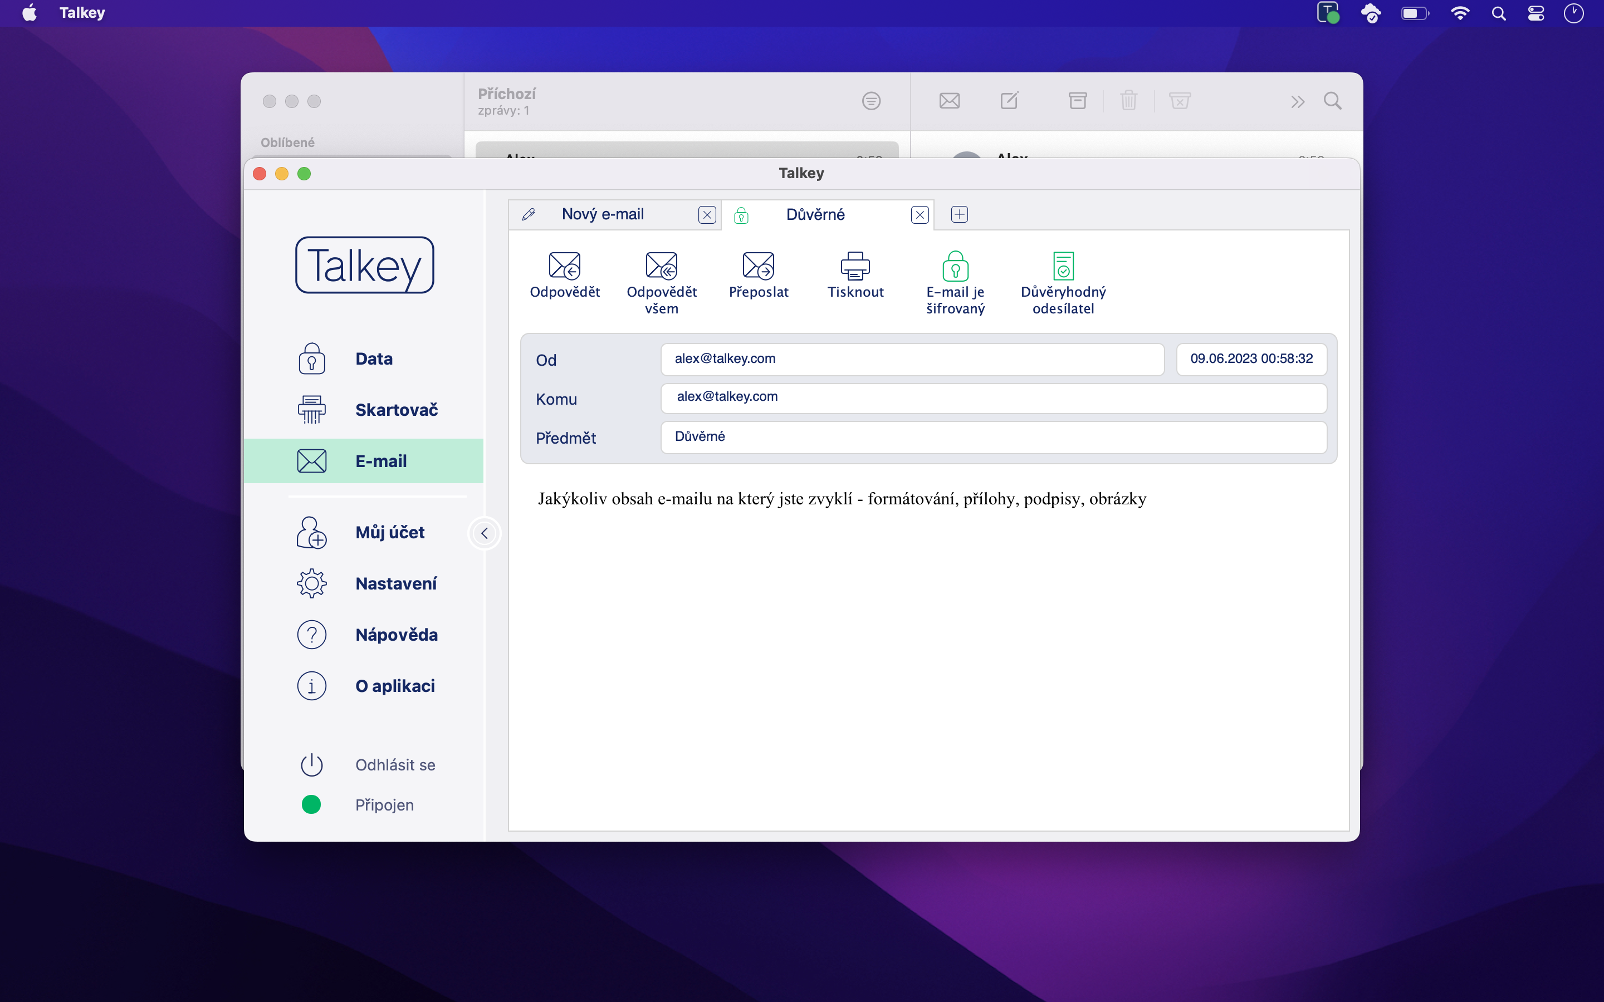The width and height of the screenshot is (1604, 1002).
Task: Collapse the sidebar with the chevron
Action: [x=485, y=533]
